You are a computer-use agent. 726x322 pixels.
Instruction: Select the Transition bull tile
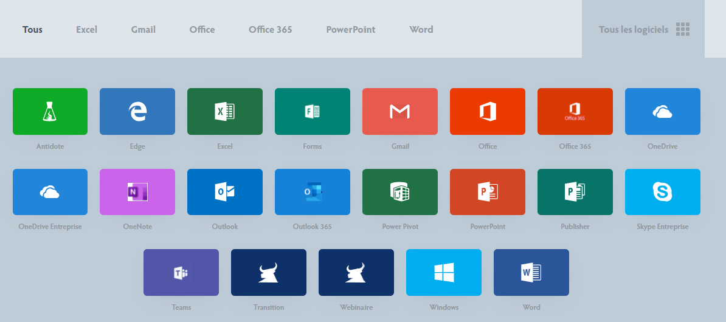[269, 273]
